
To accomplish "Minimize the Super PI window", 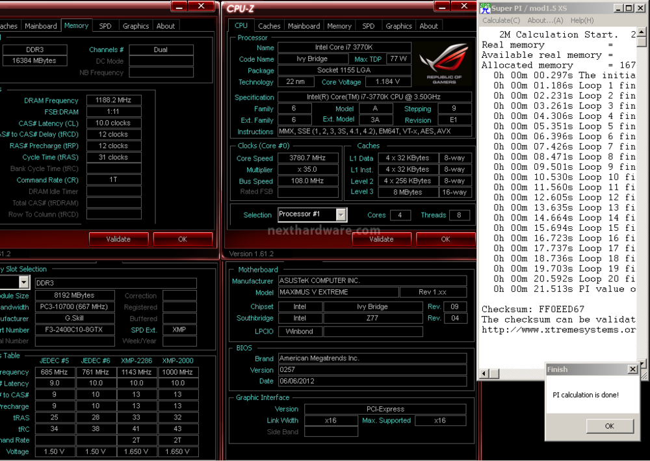I will coord(619,8).
